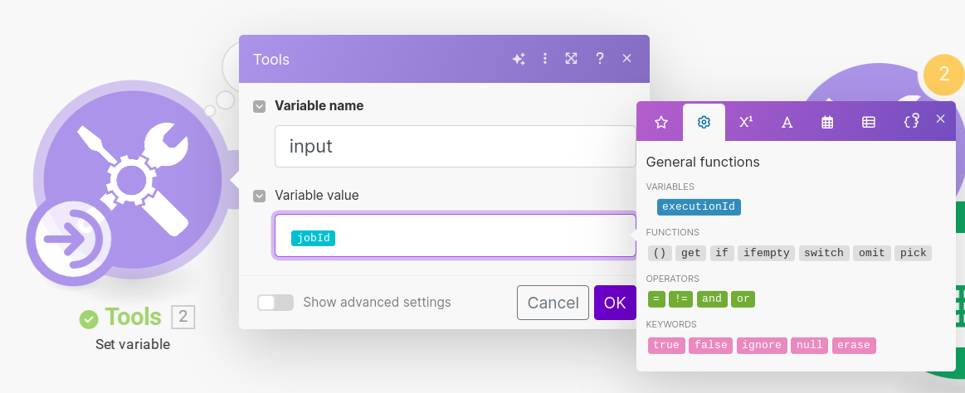
Task: Toggle Show advanced settings switch
Action: pos(275,303)
